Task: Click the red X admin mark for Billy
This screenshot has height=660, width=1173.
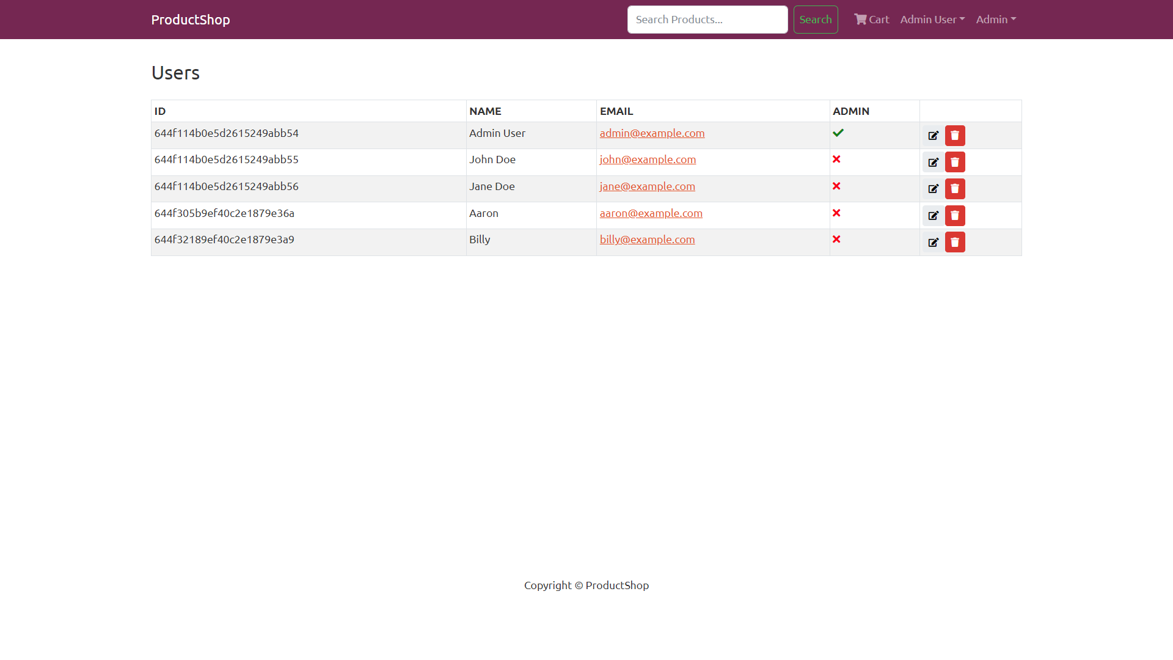Action: [x=836, y=240]
